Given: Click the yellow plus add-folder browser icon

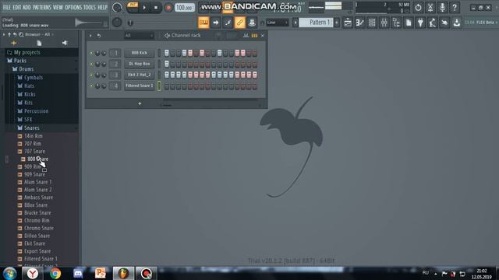Looking at the screenshot, I should click(14, 43).
